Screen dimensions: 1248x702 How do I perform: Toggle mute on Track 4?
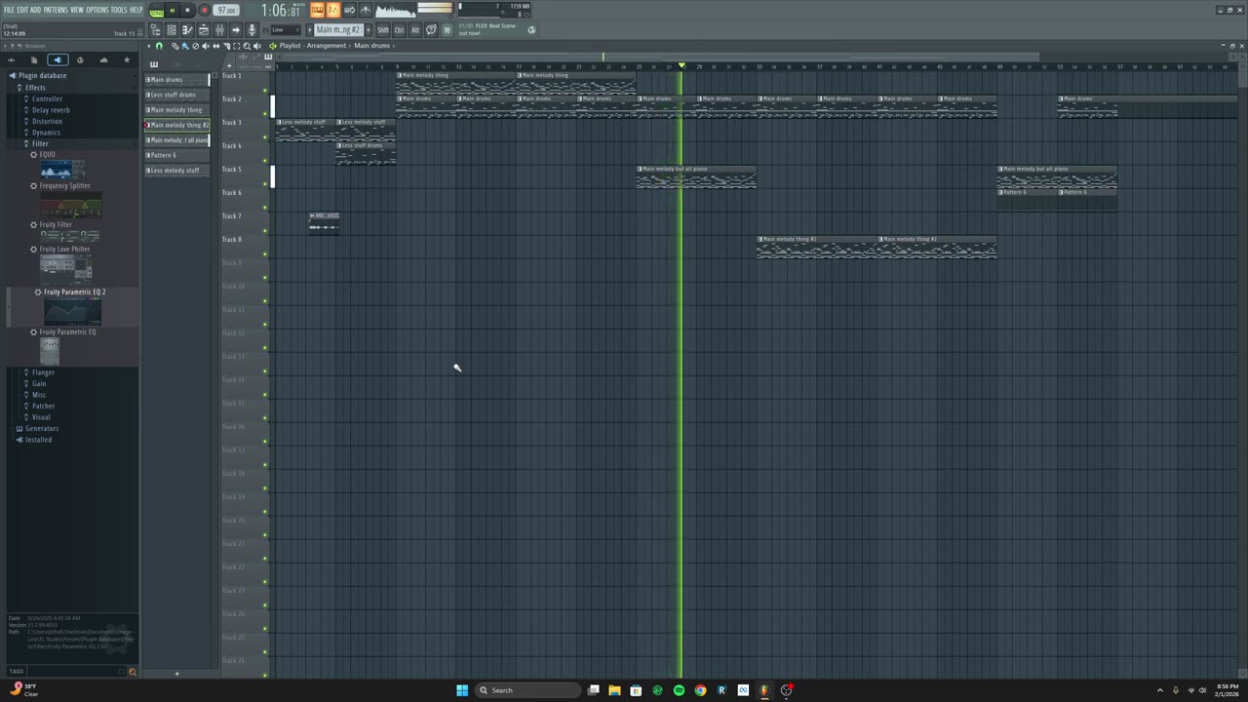coord(265,161)
